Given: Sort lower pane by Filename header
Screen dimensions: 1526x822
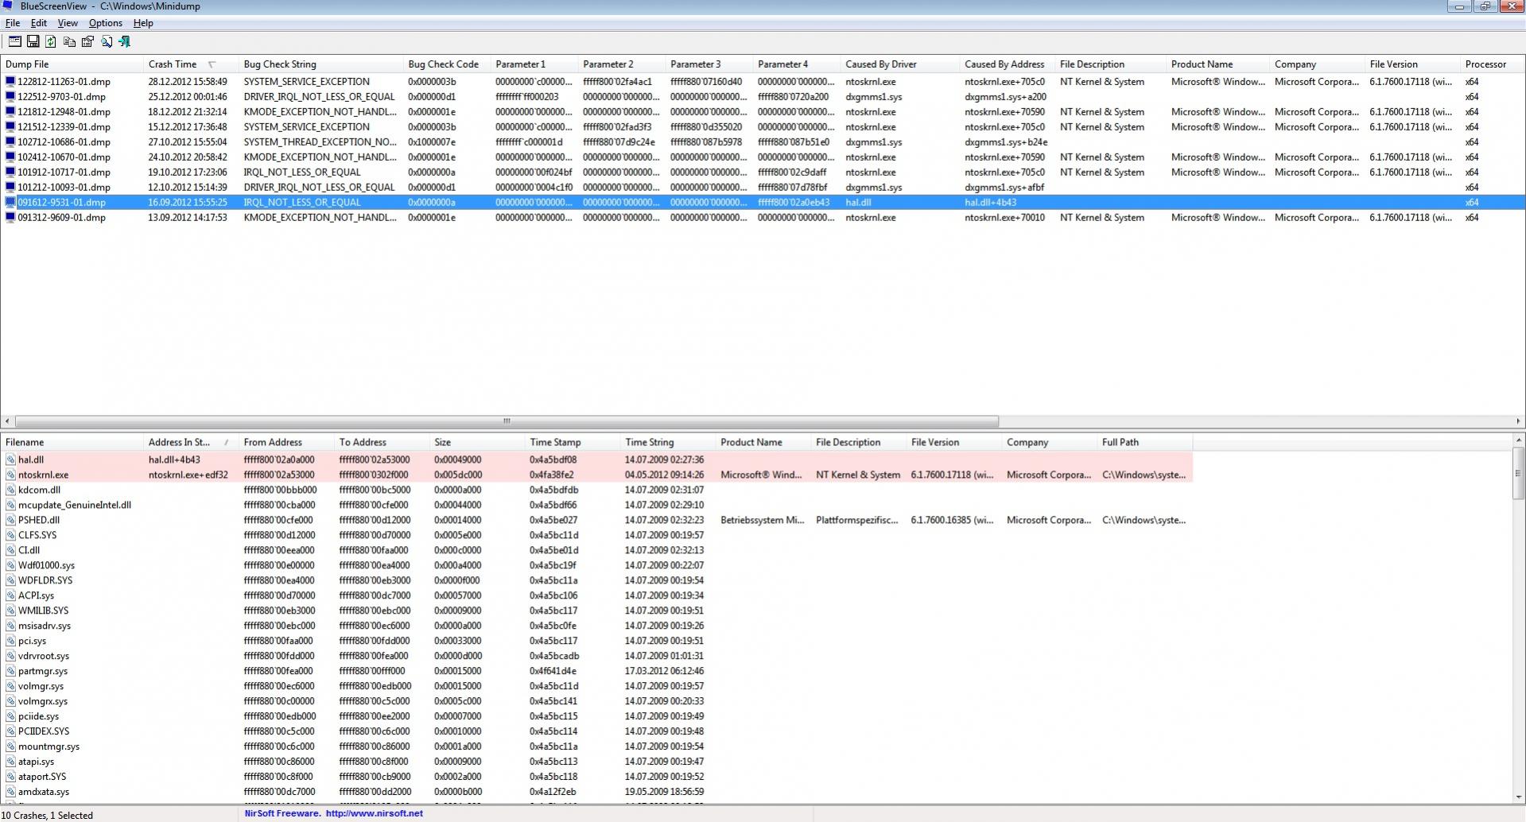Looking at the screenshot, I should click(x=72, y=442).
